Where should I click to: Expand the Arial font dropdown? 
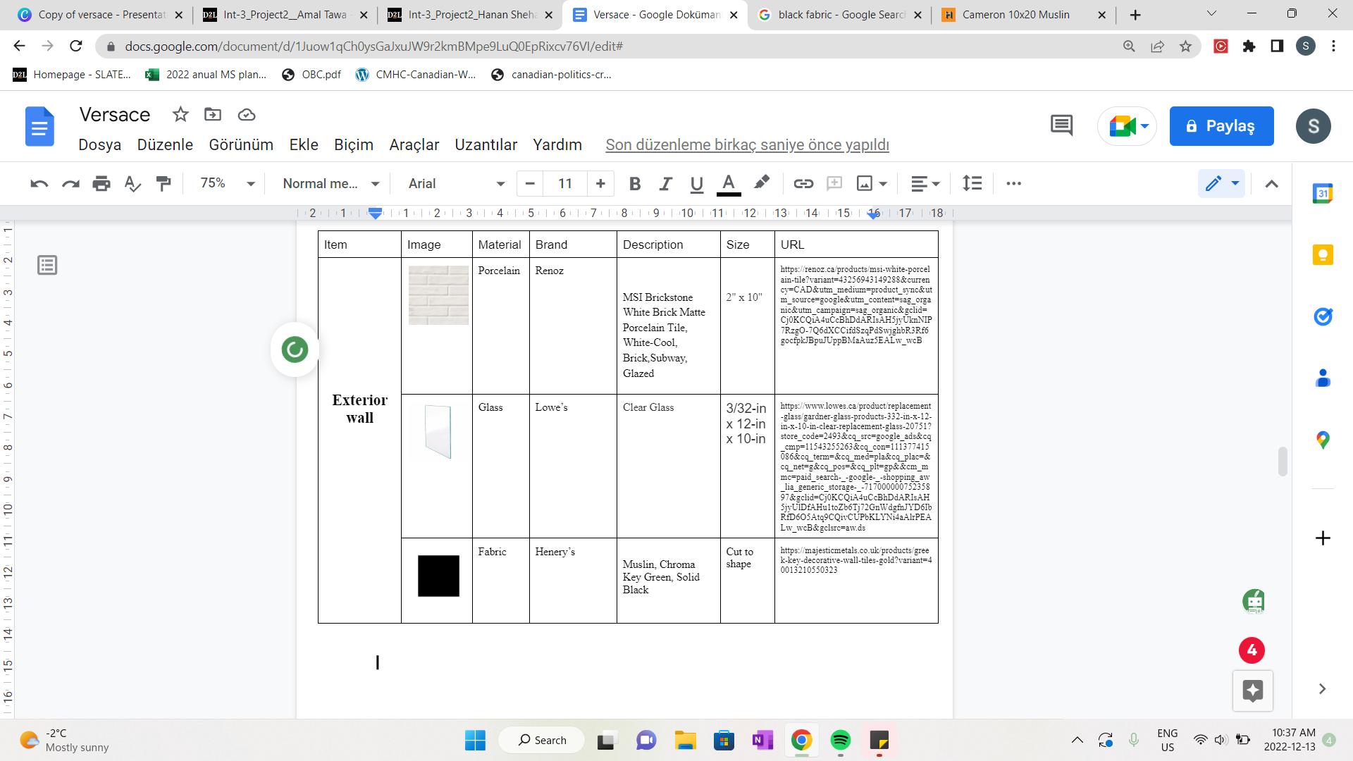coord(457,184)
